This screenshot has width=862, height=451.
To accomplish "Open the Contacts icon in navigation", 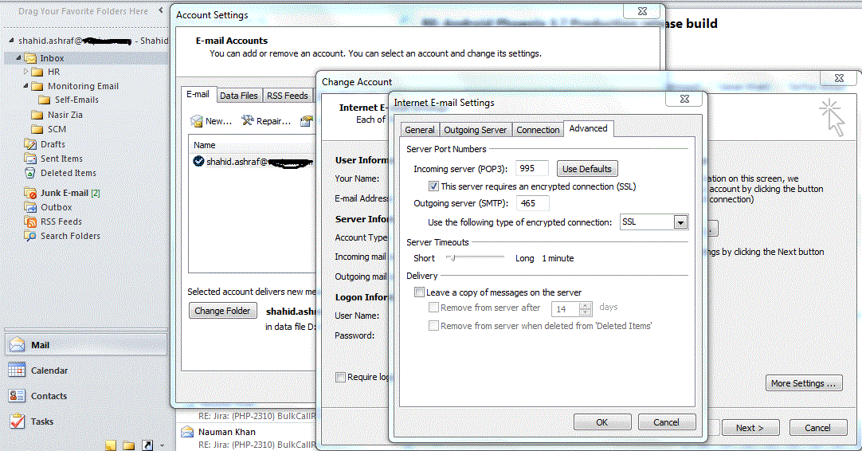I will [x=17, y=396].
